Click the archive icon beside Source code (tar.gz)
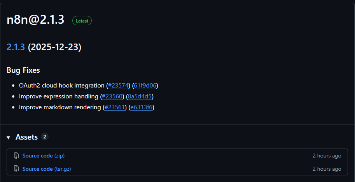 pos(16,169)
